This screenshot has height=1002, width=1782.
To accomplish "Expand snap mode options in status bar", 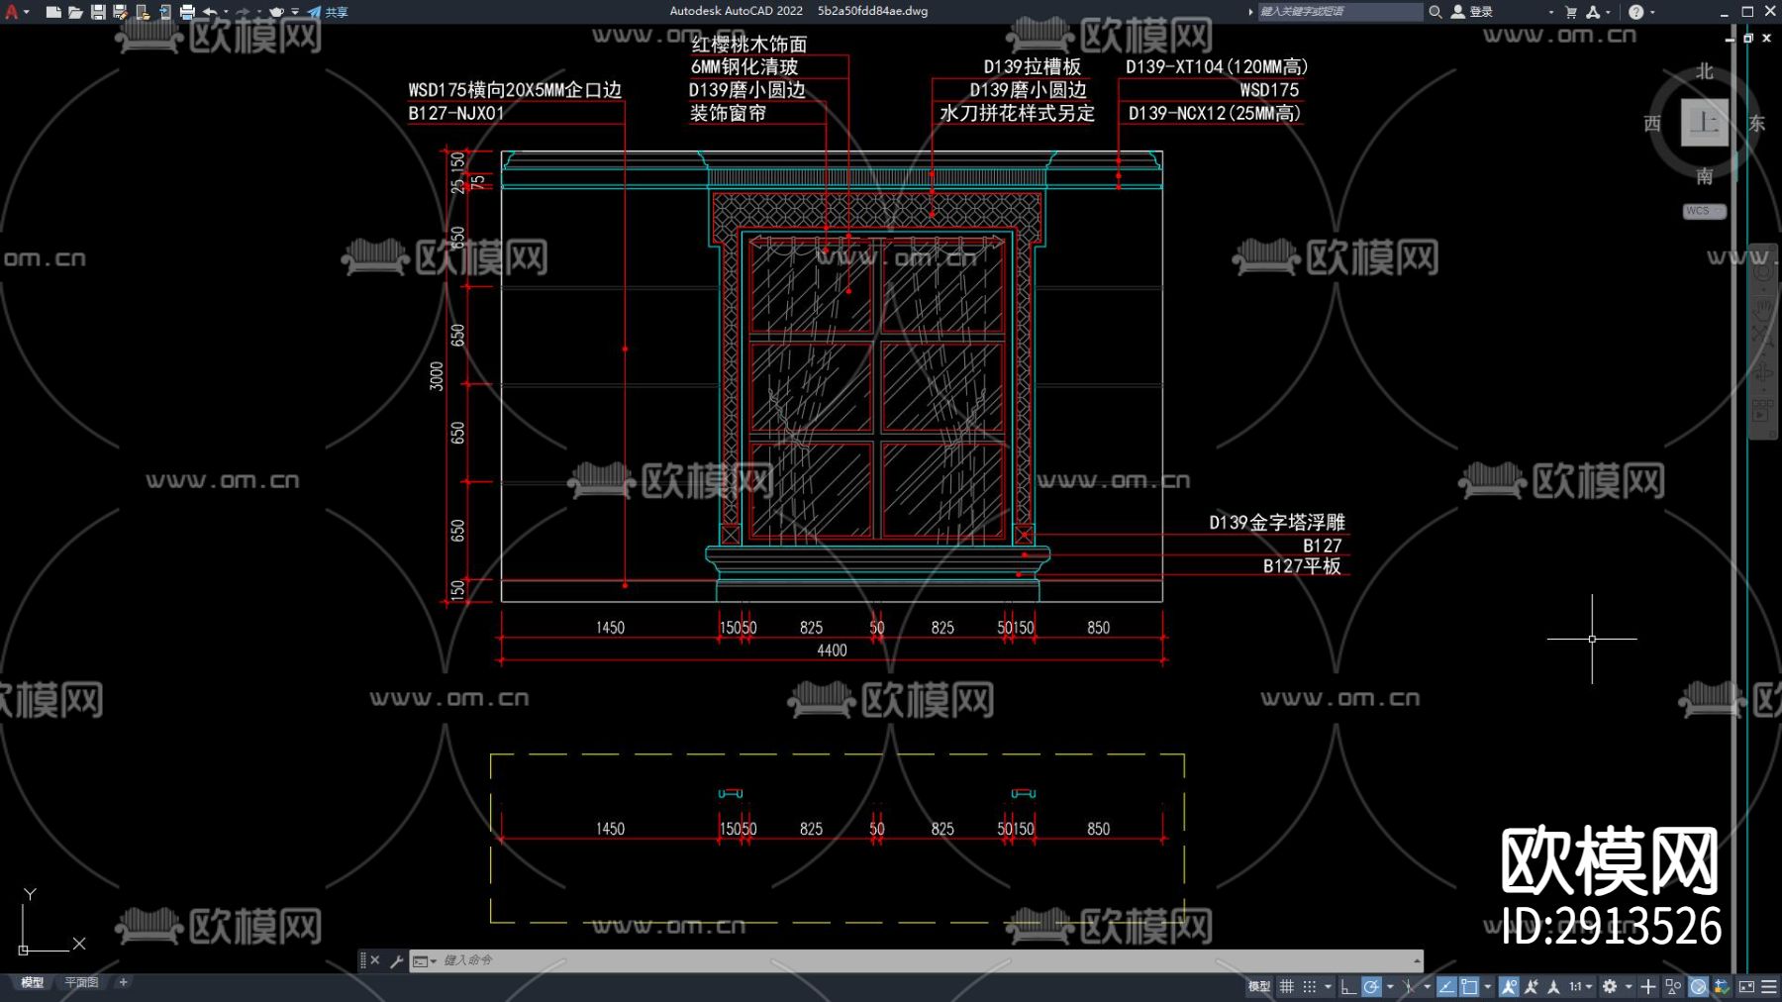I will [1328, 985].
